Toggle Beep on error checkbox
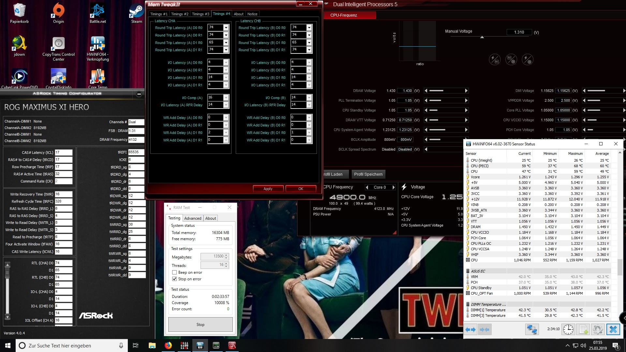626x352 pixels. click(174, 272)
